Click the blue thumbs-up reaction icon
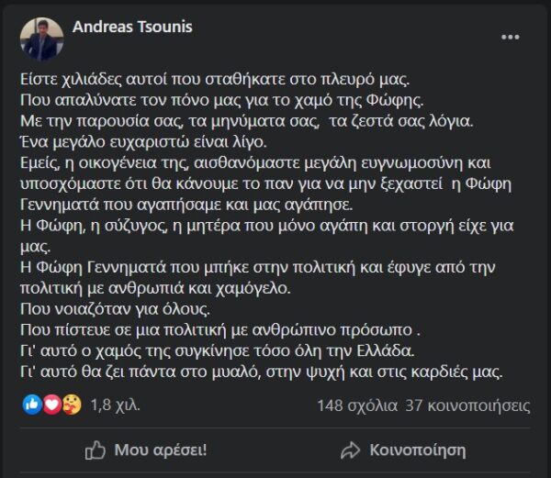551x478 pixels. [32, 404]
